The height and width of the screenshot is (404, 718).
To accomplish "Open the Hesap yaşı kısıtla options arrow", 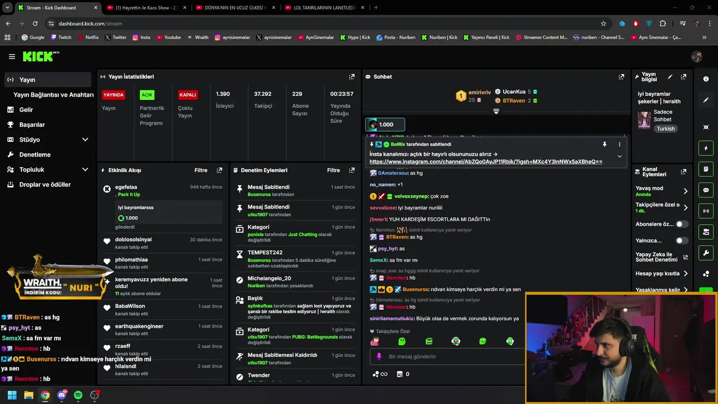I will click(685, 274).
